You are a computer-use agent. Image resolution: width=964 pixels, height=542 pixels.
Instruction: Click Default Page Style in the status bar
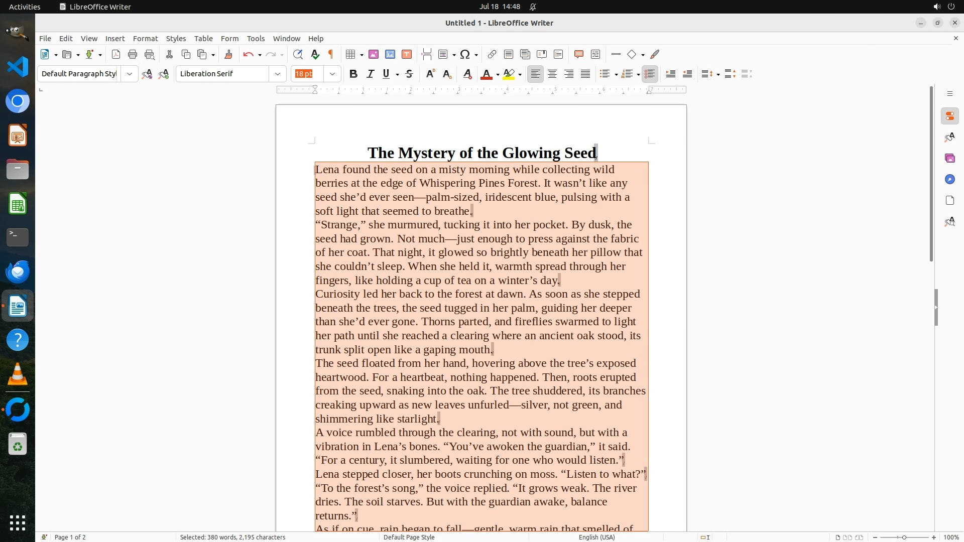409,537
